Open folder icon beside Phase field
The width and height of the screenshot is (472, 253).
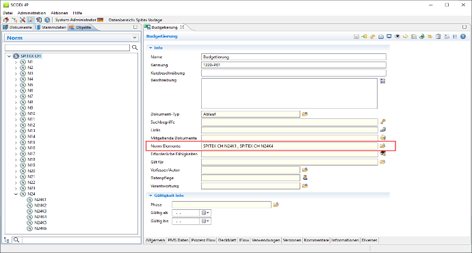[276, 204]
